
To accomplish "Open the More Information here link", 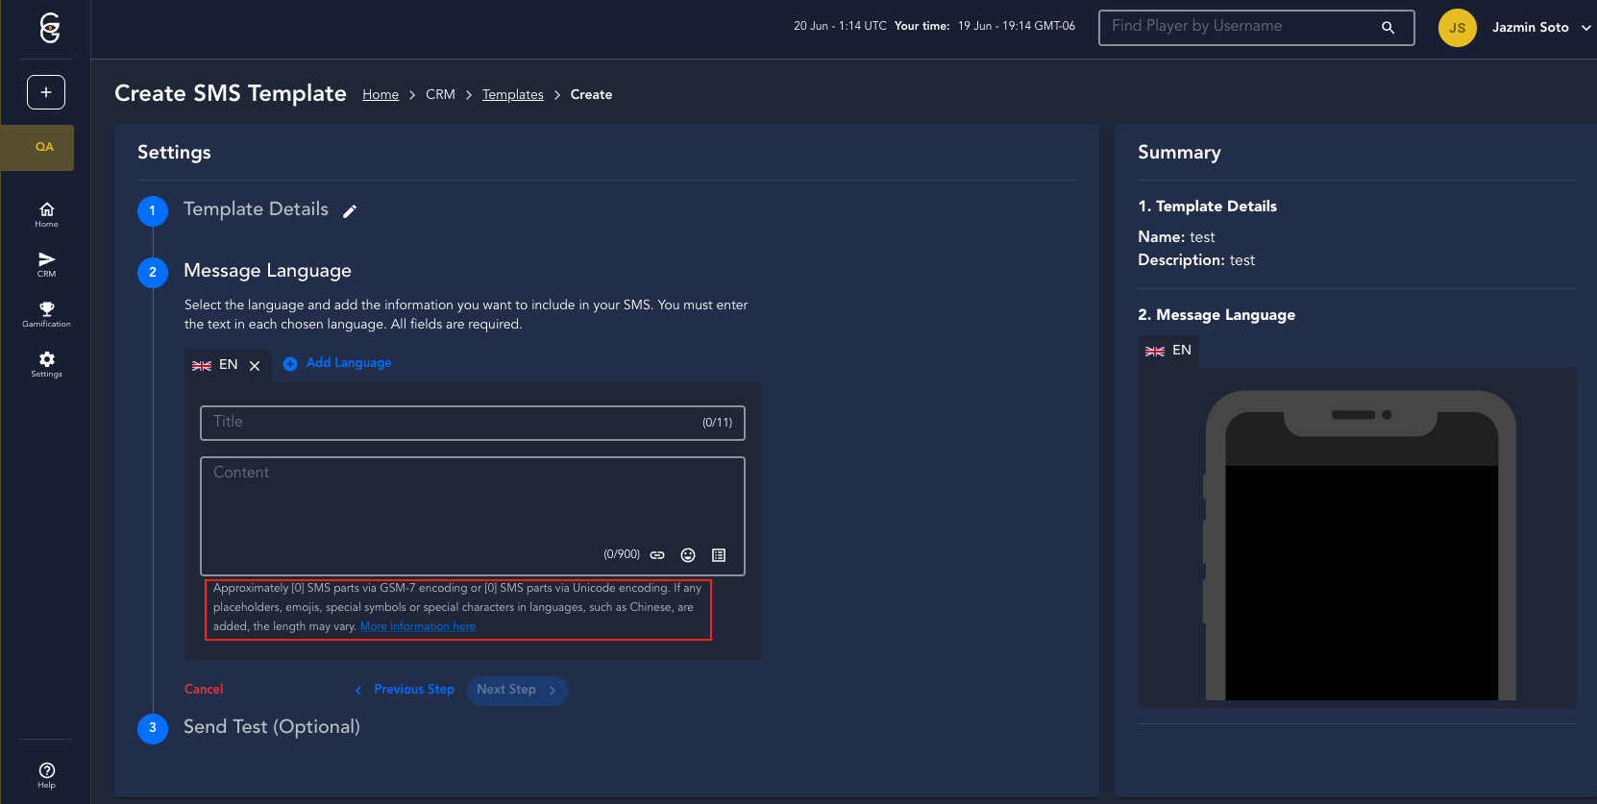I will (417, 626).
